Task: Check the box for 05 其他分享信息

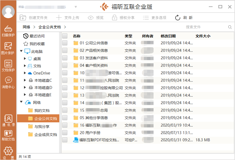Action: [65, 118]
